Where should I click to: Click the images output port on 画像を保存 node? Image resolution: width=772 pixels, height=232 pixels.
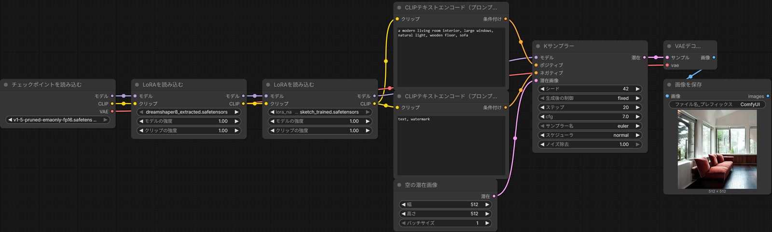pyautogui.click(x=768, y=96)
